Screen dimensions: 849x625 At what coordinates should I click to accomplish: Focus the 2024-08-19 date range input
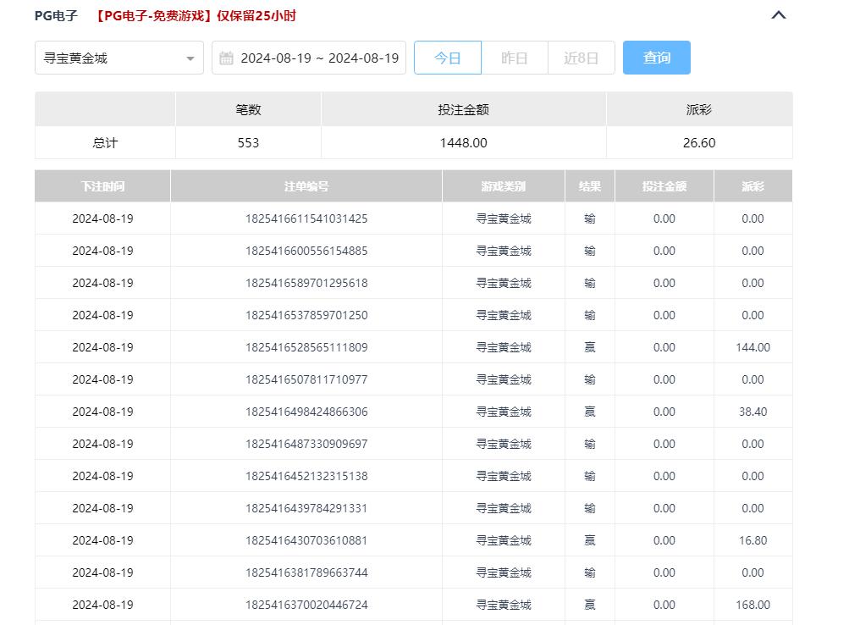319,58
